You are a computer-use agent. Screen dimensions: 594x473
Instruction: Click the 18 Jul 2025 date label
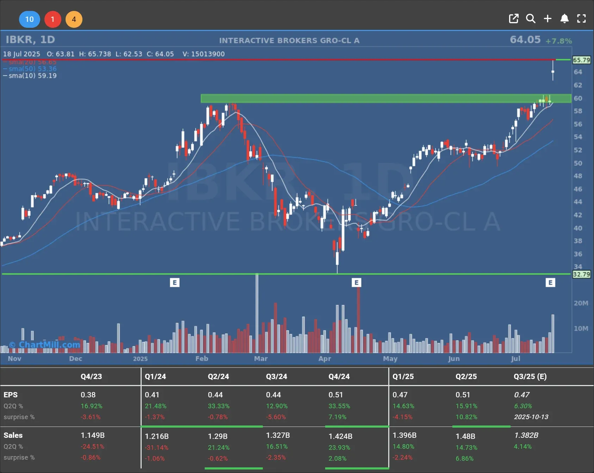[22, 54]
